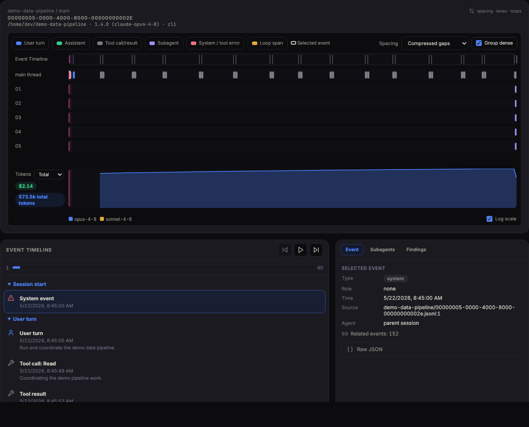This screenshot has width=529, height=427.
Task: Uncheck the Group dense checkbox
Action: pos(479,43)
